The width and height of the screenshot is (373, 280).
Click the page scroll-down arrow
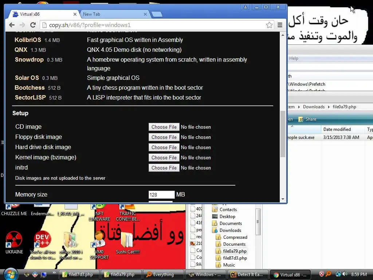pyautogui.click(x=283, y=199)
